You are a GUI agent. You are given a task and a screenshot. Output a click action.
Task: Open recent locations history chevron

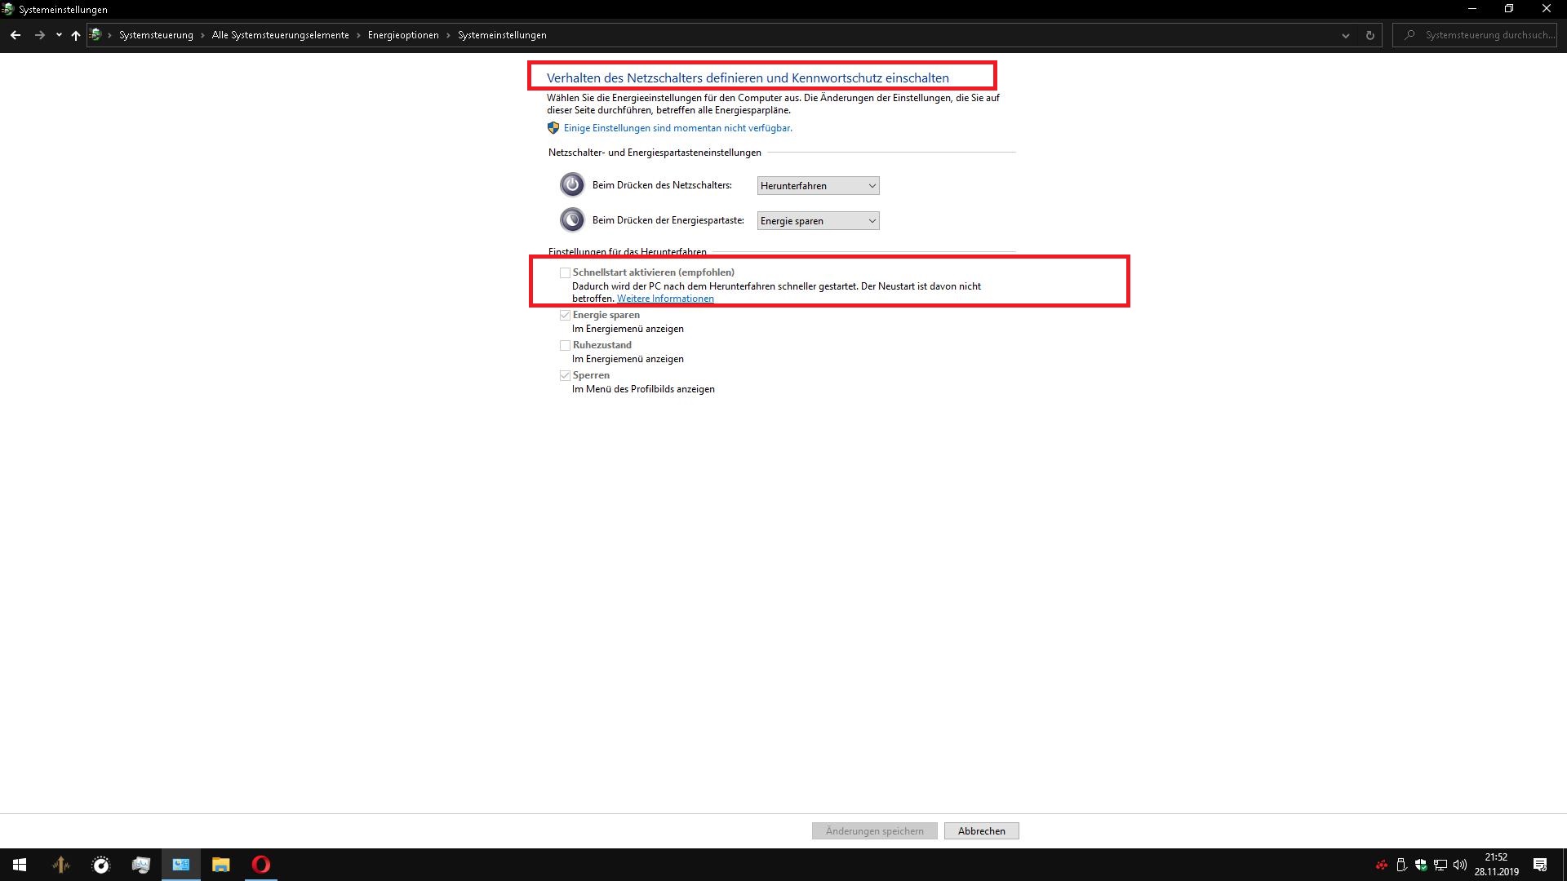tap(59, 35)
